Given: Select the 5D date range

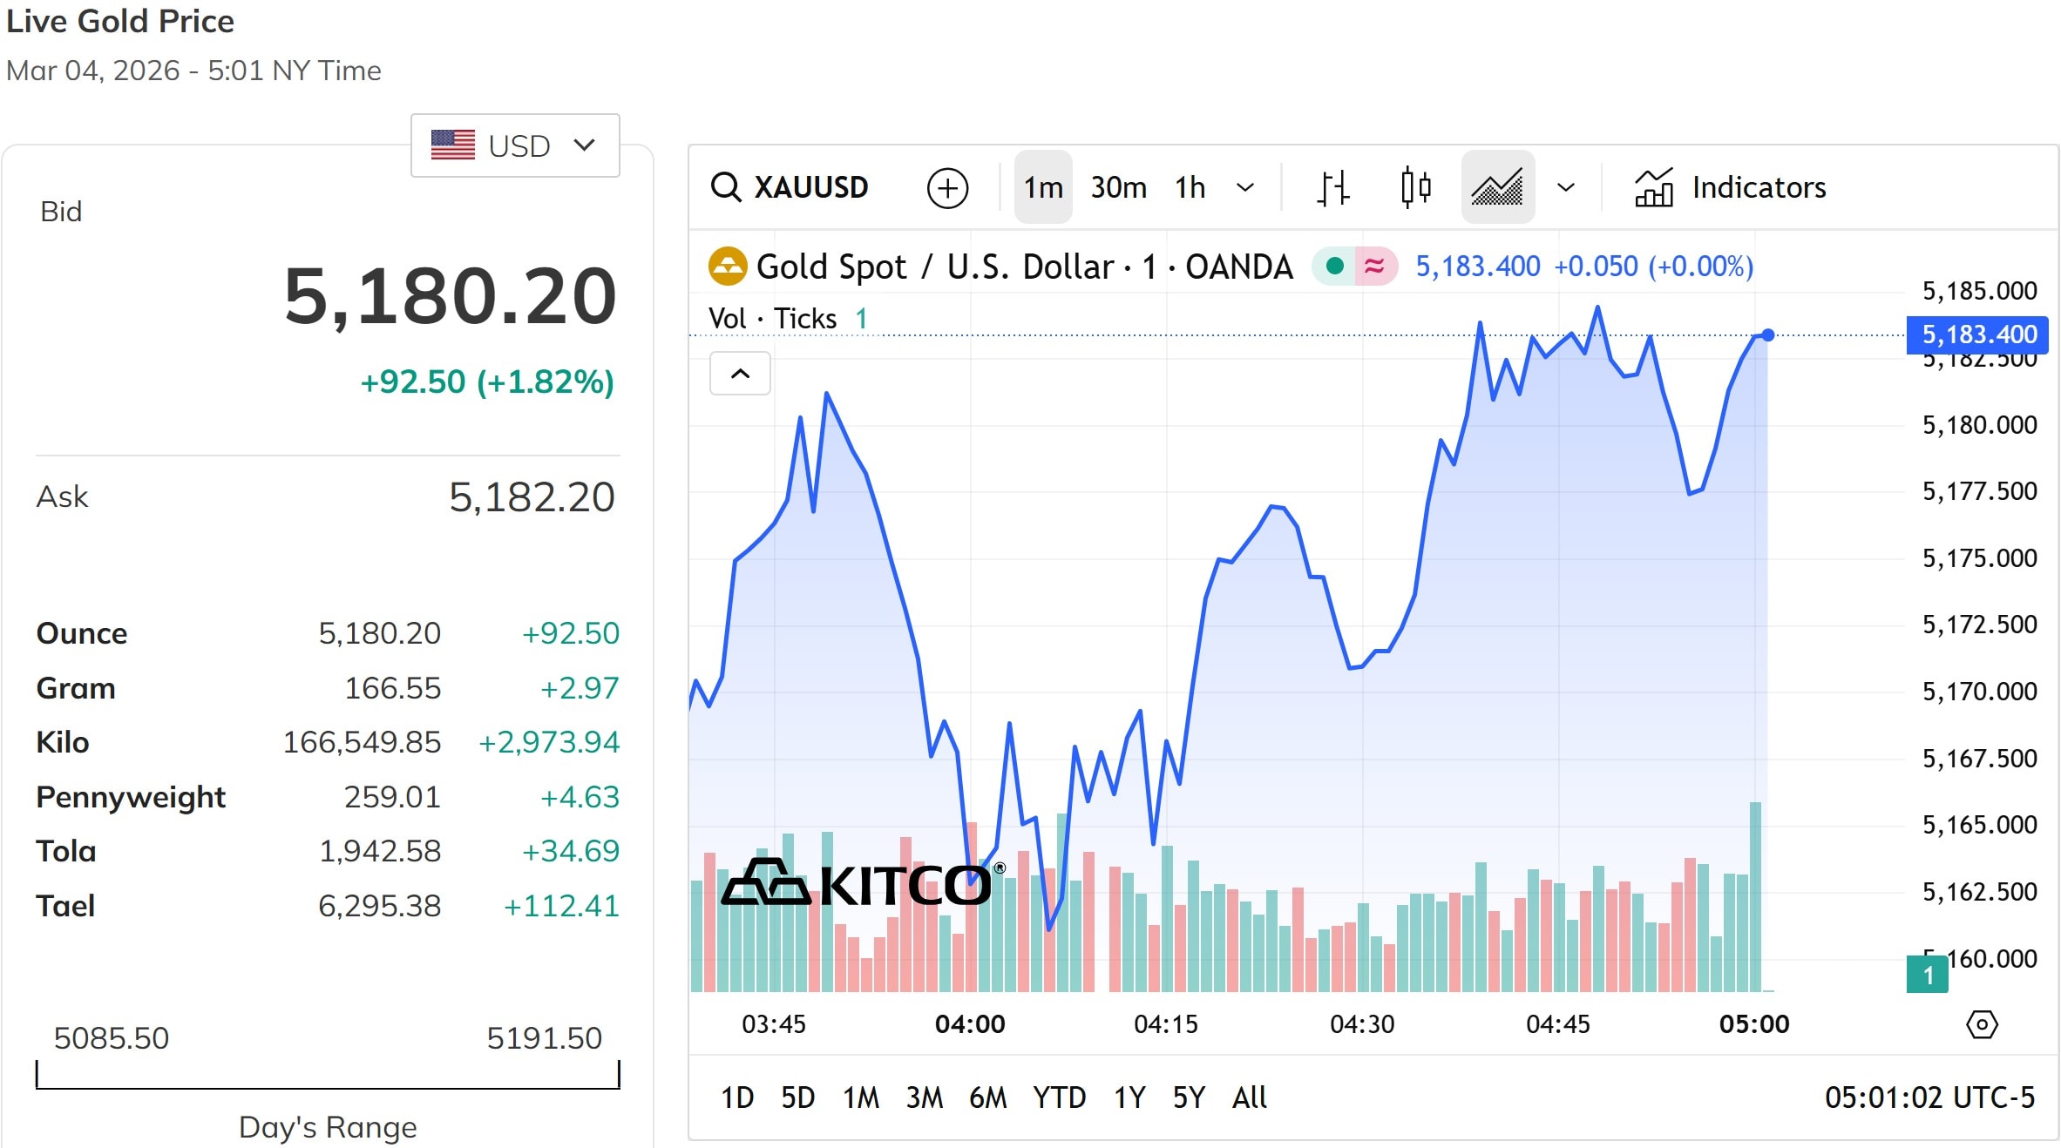Looking at the screenshot, I should (797, 1097).
